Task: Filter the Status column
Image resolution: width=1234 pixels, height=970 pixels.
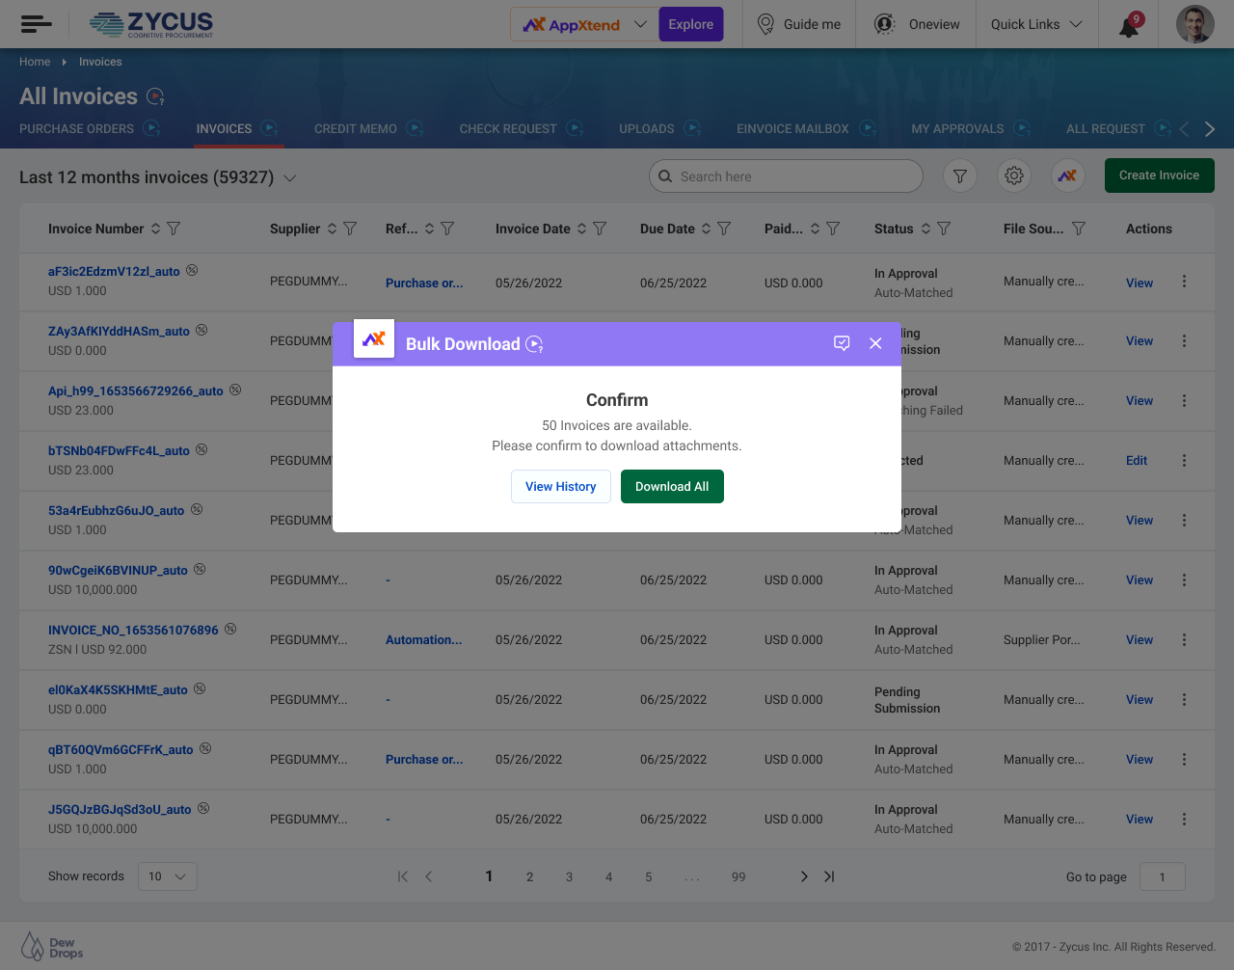Action: tap(944, 229)
